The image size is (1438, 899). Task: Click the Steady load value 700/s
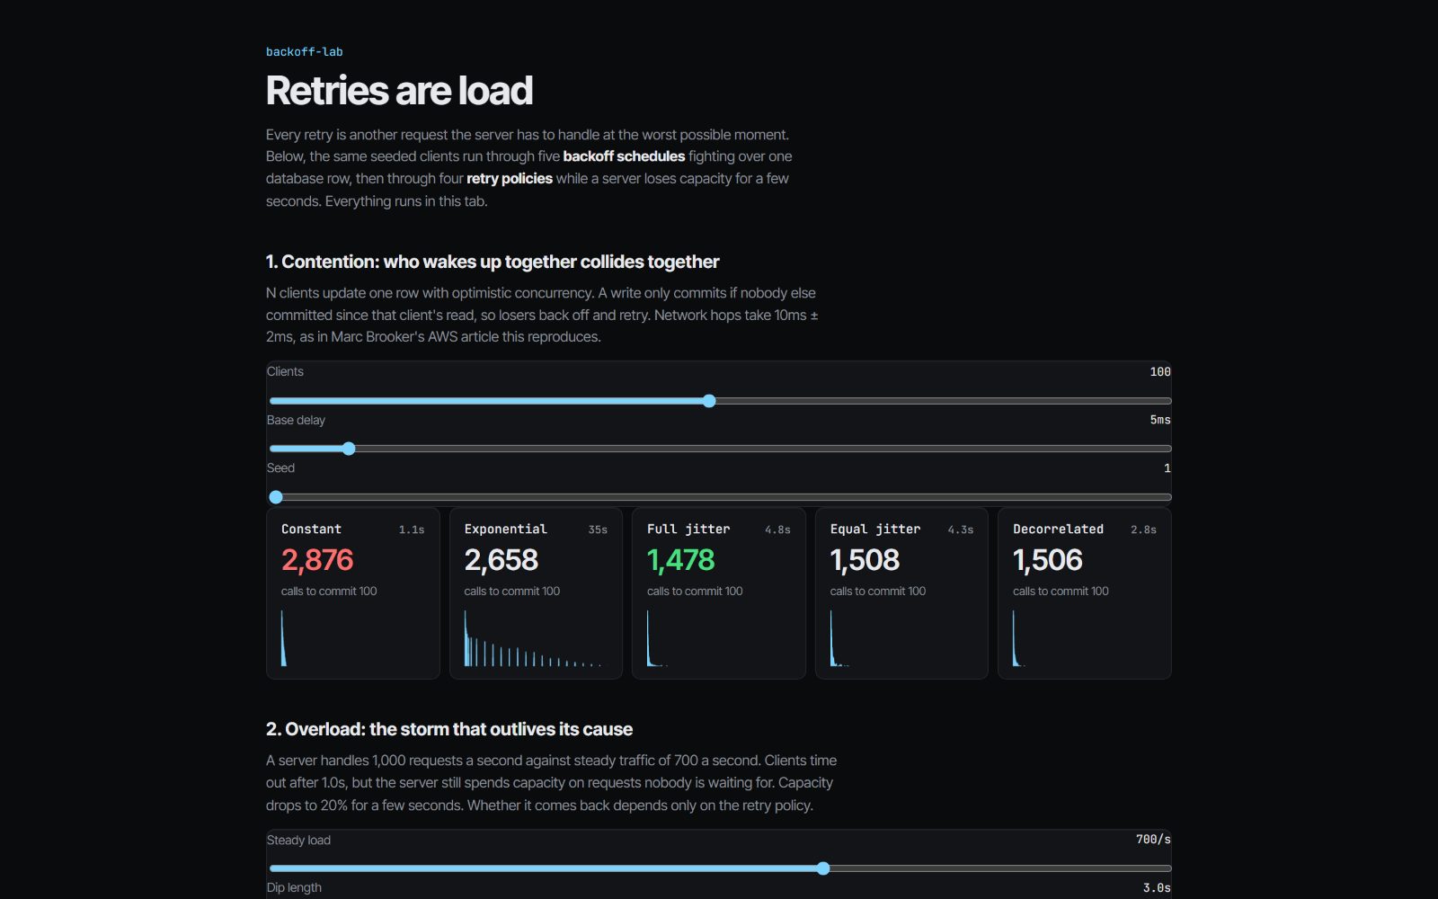(1153, 840)
